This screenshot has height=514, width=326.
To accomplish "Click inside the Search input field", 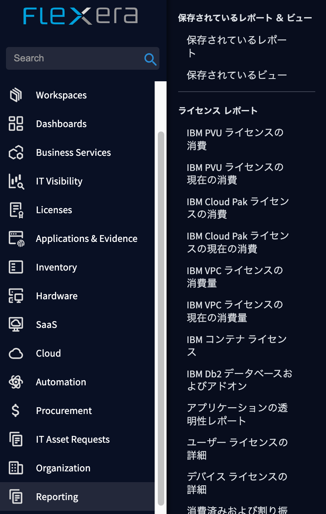I will pyautogui.click(x=72, y=58).
